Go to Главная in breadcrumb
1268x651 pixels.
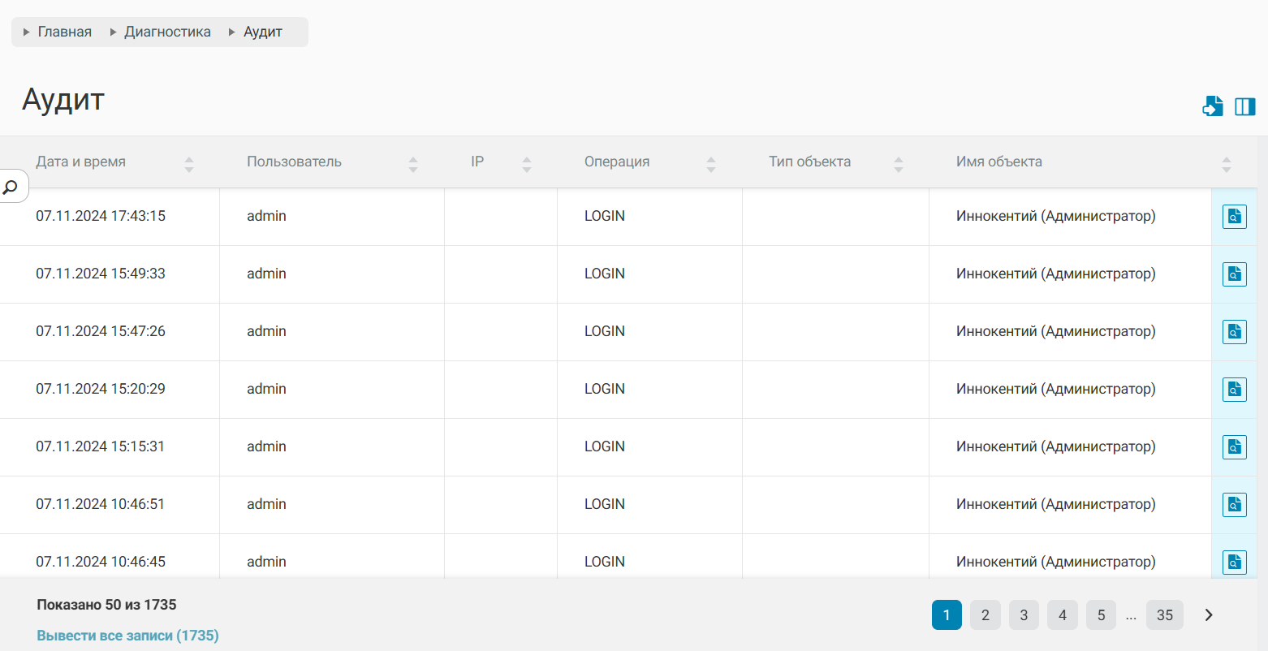point(64,32)
